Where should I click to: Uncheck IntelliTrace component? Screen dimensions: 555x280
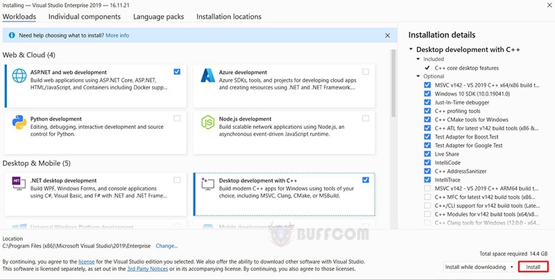(x=427, y=180)
